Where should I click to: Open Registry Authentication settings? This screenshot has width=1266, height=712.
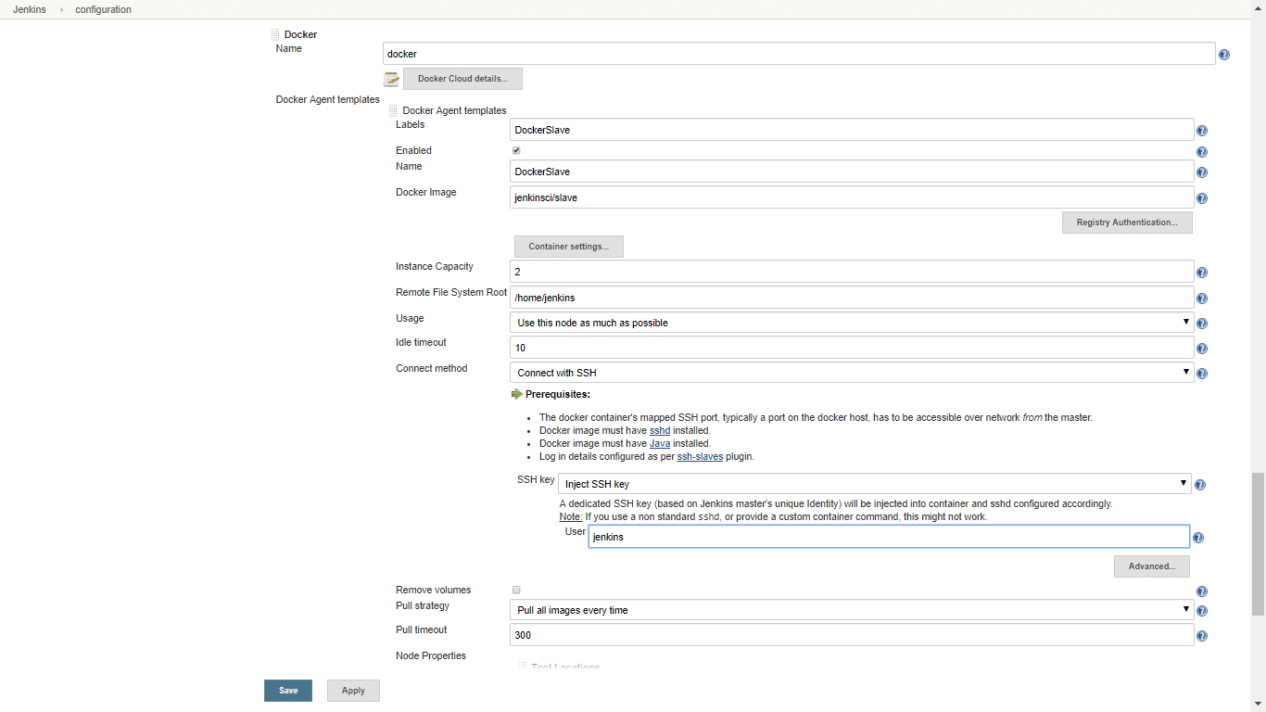click(1126, 222)
